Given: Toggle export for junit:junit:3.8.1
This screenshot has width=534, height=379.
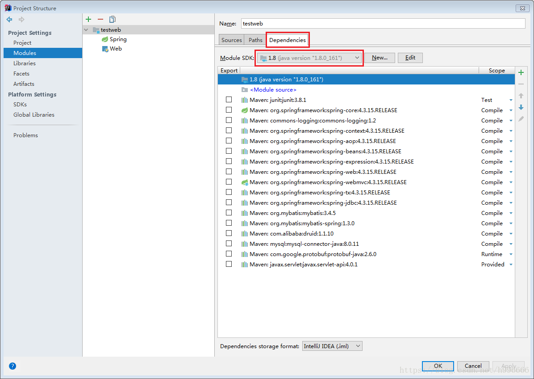Looking at the screenshot, I should pyautogui.click(x=229, y=100).
